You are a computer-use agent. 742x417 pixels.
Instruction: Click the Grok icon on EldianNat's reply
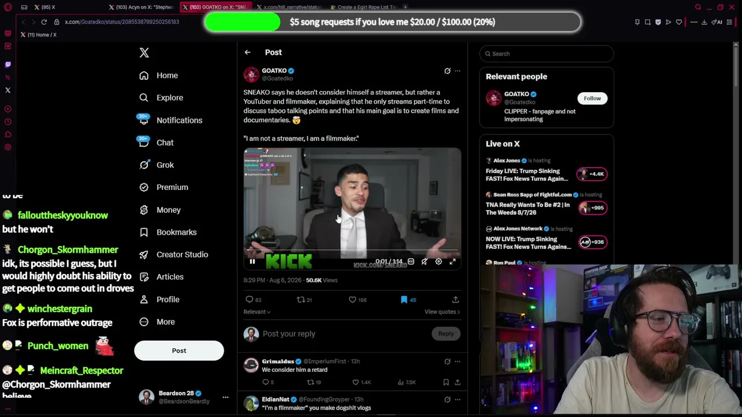coord(447,400)
